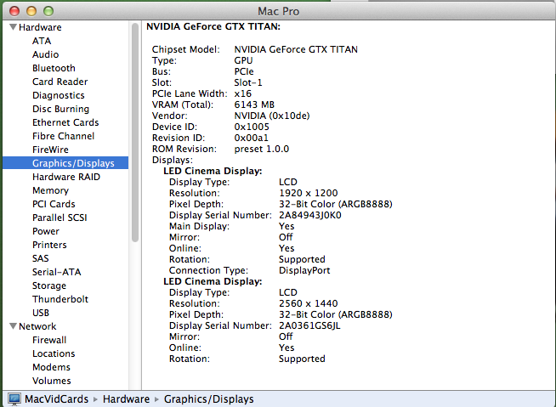Click the Type value GPU
This screenshot has width=556, height=407.
243,60
